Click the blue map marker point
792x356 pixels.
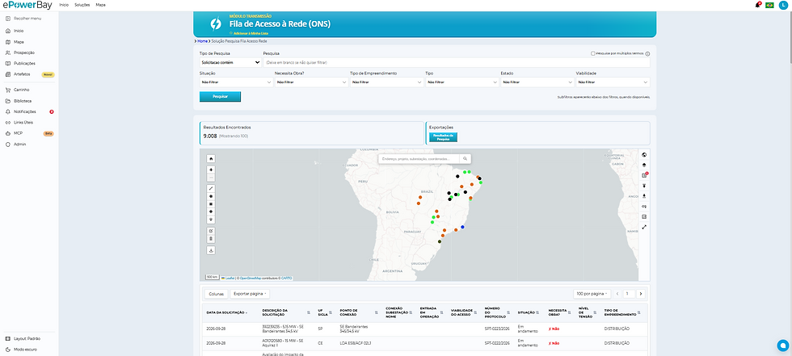click(x=462, y=227)
